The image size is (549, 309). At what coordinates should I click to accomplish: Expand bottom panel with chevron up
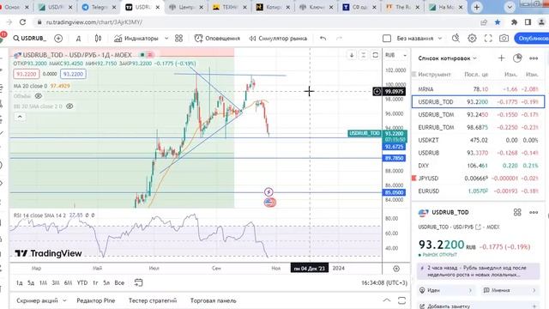click(x=387, y=300)
